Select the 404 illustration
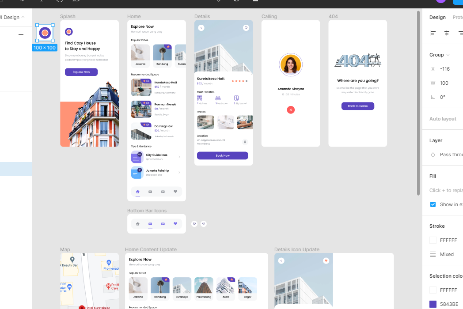463x309 pixels. click(358, 60)
